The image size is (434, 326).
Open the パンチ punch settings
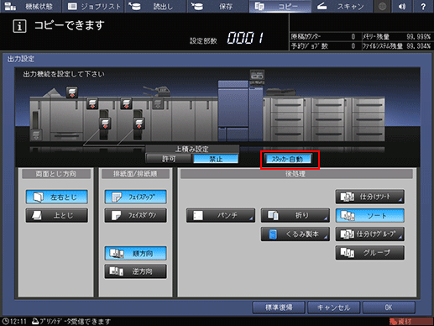click(x=221, y=215)
